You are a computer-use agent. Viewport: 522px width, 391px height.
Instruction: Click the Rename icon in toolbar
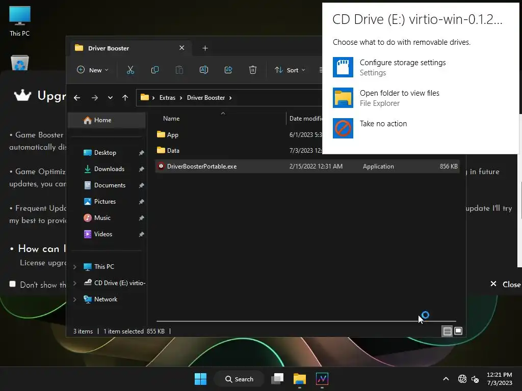point(204,70)
